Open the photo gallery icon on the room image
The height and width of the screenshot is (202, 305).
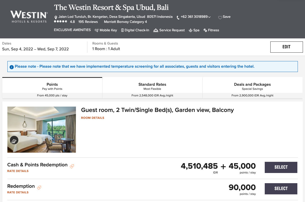(x=14, y=140)
